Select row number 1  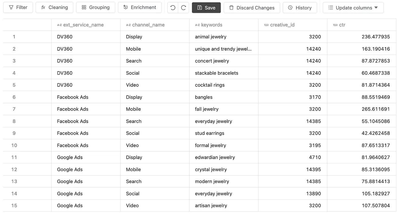click(14, 37)
